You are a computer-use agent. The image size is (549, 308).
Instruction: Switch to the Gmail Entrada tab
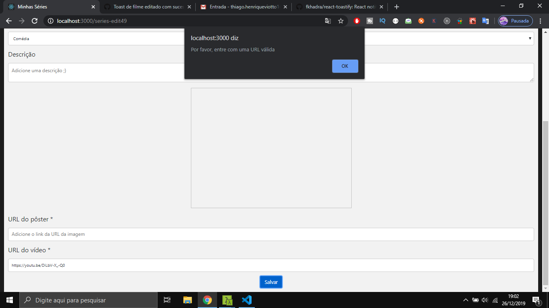[244, 7]
